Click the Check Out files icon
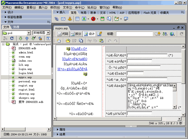188x139 pixels. point(33,38)
